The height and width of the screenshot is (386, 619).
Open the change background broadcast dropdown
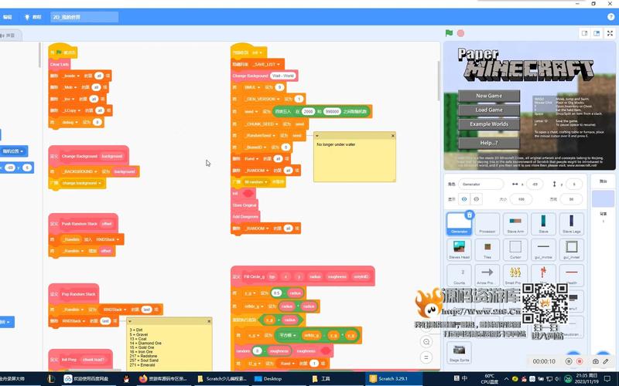[x=81, y=183]
